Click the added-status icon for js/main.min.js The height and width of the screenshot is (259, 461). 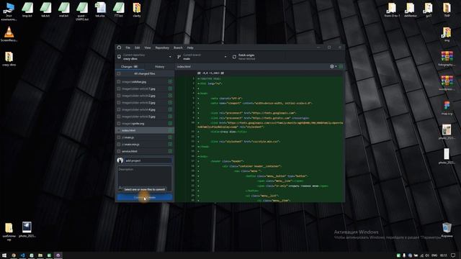point(170,144)
